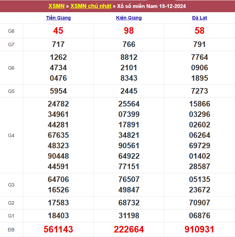Viewport: 235px width, 237px height.
Task: Open the XSMN chủ nhật link
Action: [91, 6]
